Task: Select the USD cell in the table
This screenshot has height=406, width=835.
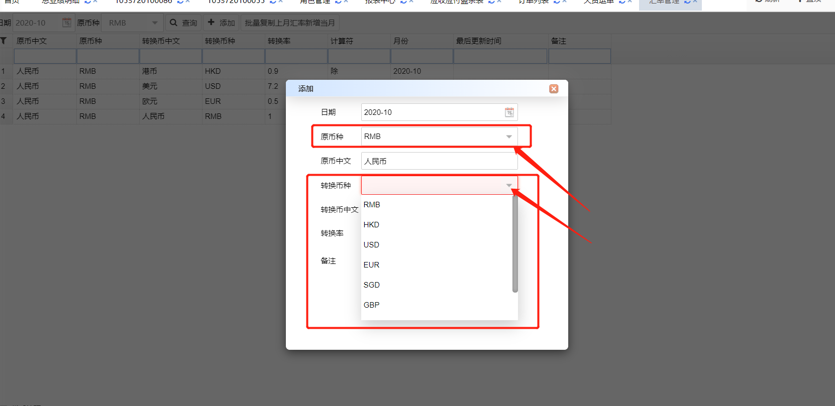Action: pyautogui.click(x=234, y=86)
